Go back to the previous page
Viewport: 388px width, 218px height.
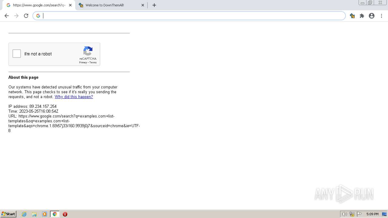7,16
